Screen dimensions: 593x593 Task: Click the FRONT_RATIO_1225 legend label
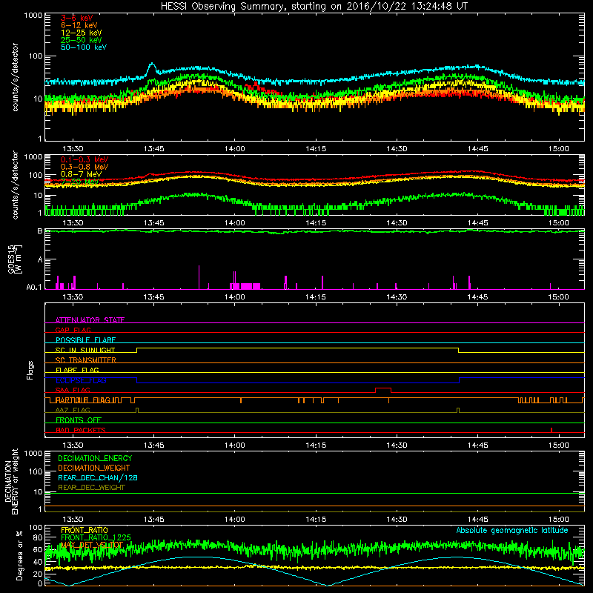click(x=96, y=537)
